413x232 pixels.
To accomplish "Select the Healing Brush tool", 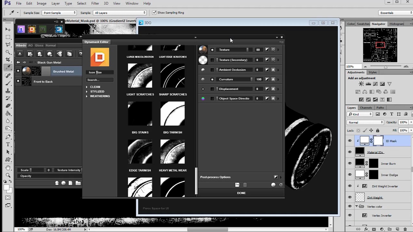I will [x=8, y=76].
